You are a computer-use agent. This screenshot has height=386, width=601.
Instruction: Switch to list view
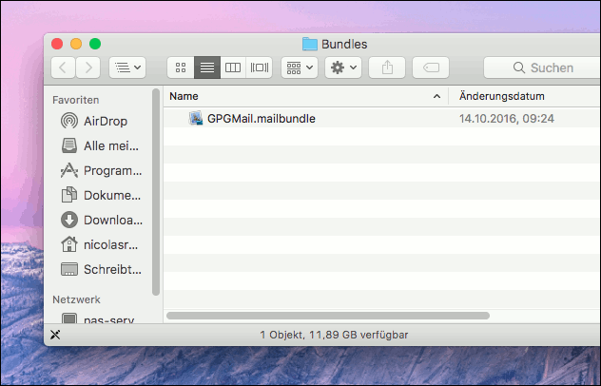click(206, 68)
